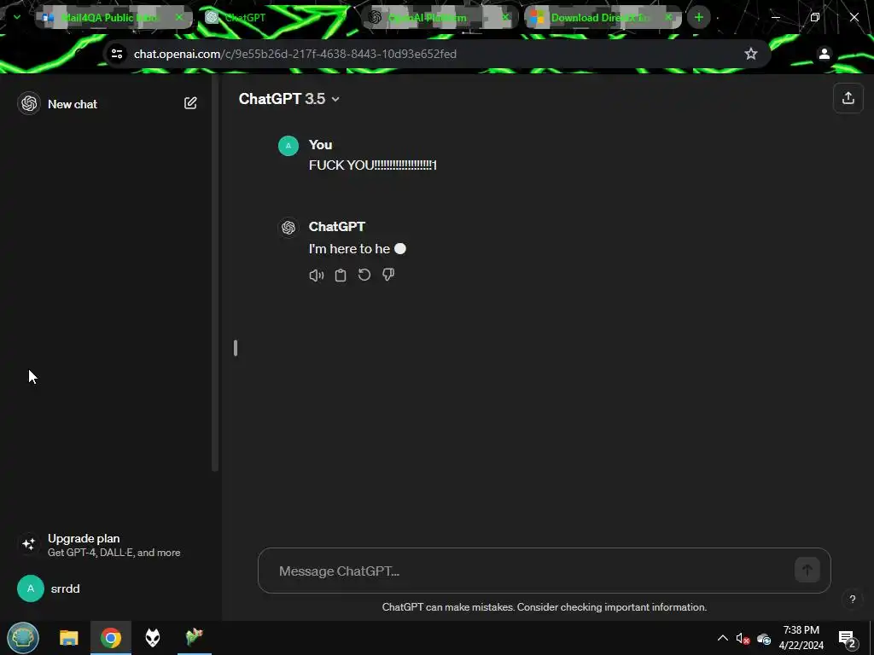
Task: Click the 'I'm here to he' response text
Action: (349, 249)
